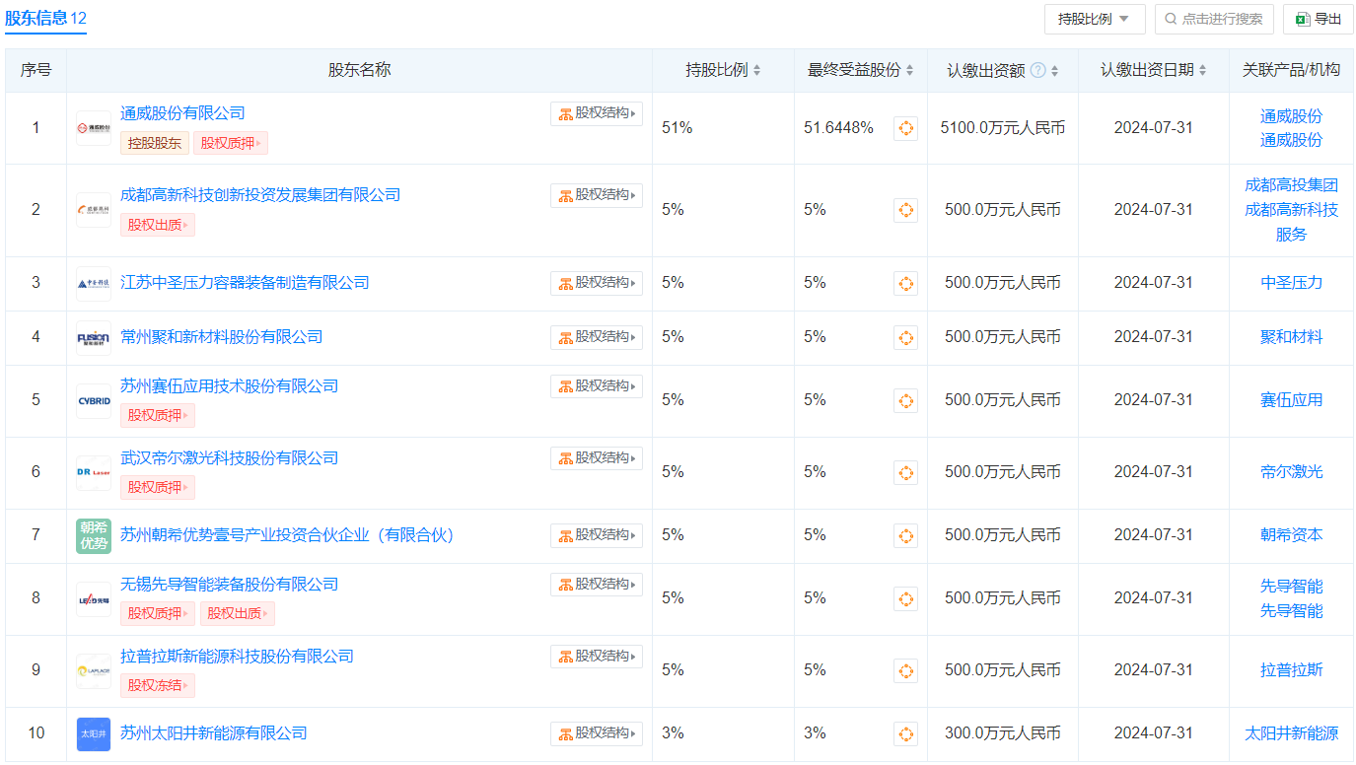
Task: Open 常州聚和新材料股份有限公司 link
Action: 222,337
